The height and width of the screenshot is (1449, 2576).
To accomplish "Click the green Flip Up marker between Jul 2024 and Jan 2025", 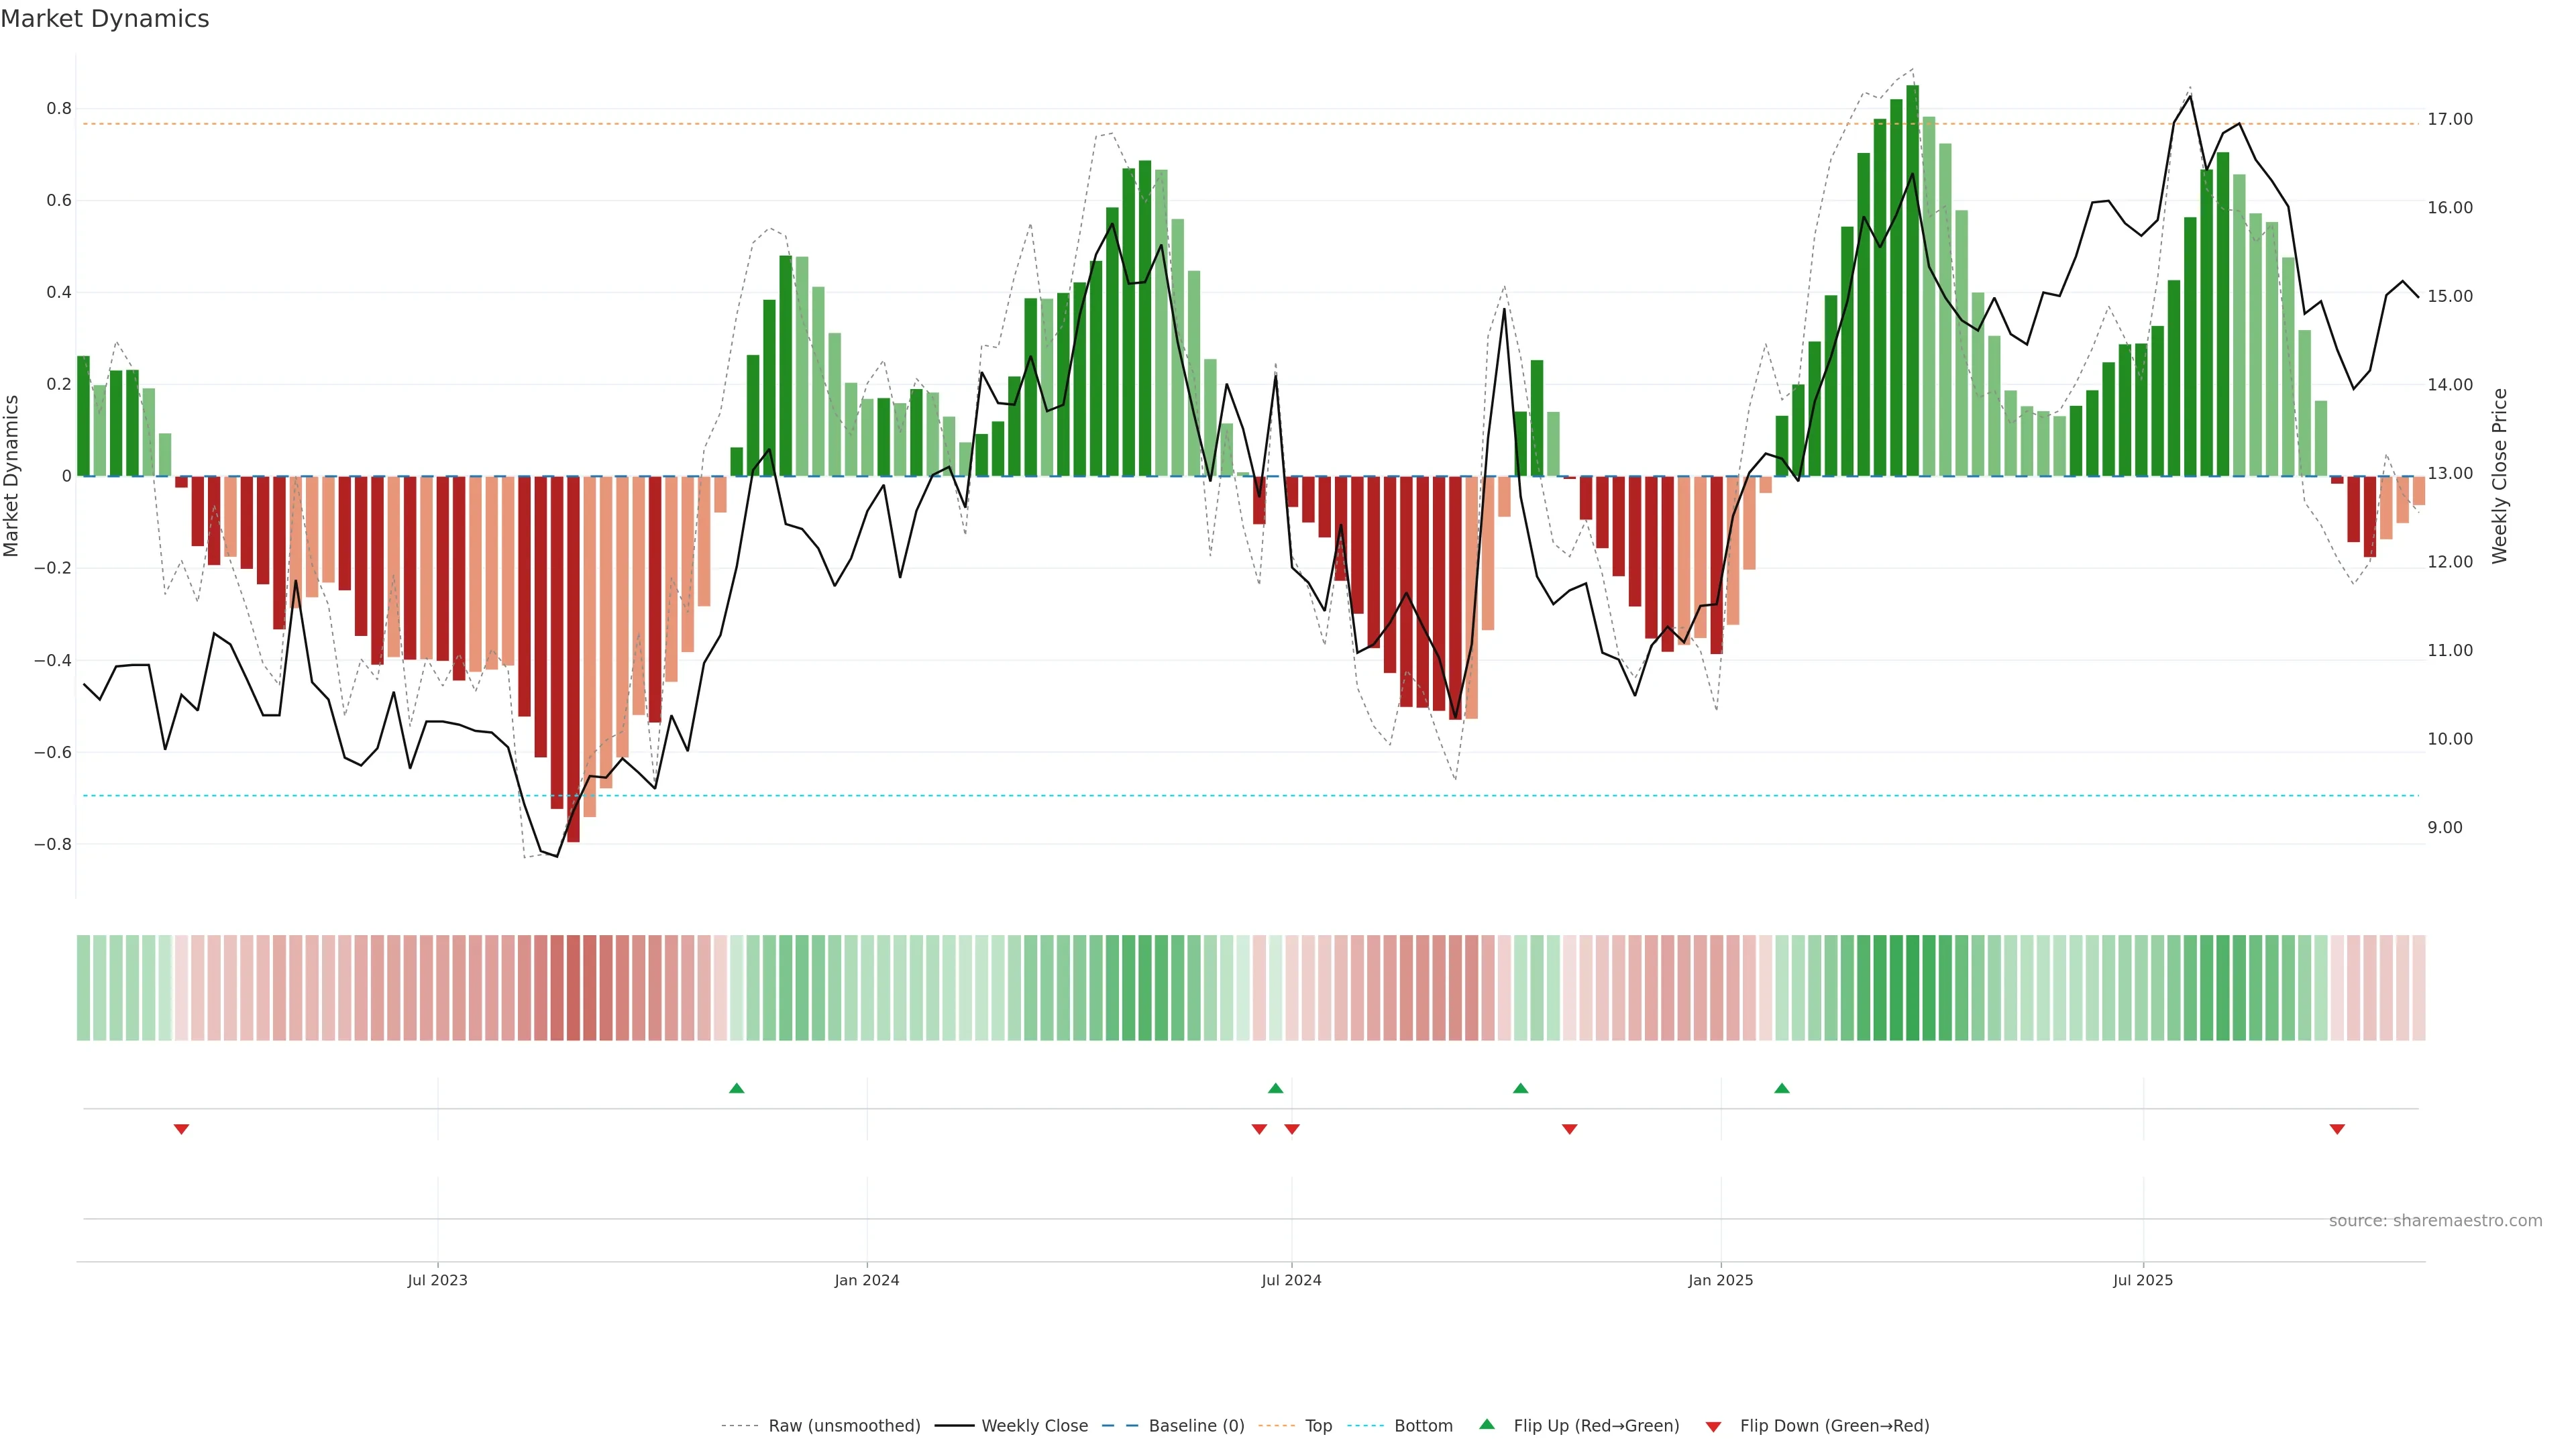I will coord(1521,1088).
